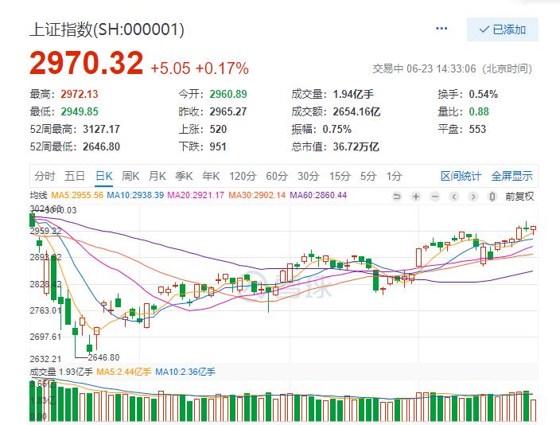Click the 总市值 value 36.72万亿
Image resolution: width=560 pixels, height=425 pixels.
[356, 146]
